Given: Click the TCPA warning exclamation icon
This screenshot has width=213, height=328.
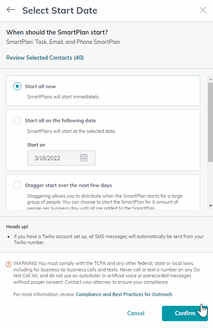Looking at the screenshot, I should pos(9,264).
